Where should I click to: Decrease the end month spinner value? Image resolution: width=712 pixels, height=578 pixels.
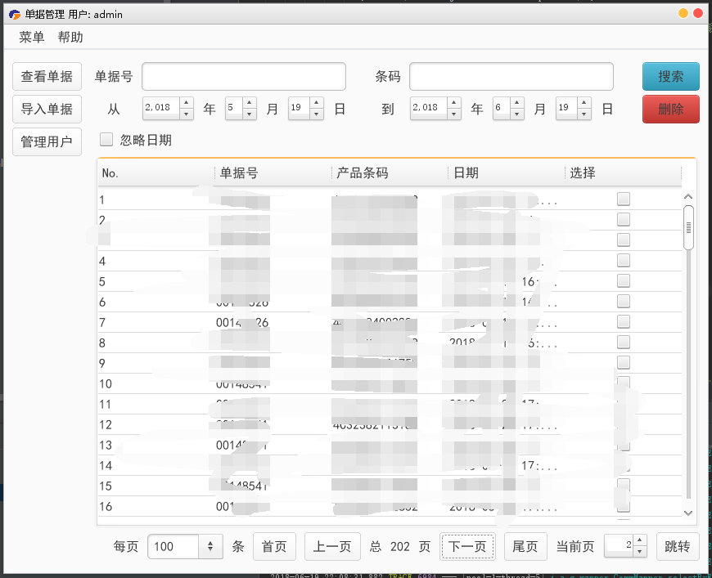click(517, 114)
